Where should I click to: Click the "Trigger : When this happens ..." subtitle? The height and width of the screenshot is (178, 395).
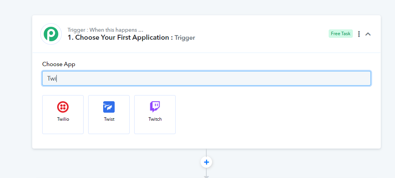[x=105, y=30]
